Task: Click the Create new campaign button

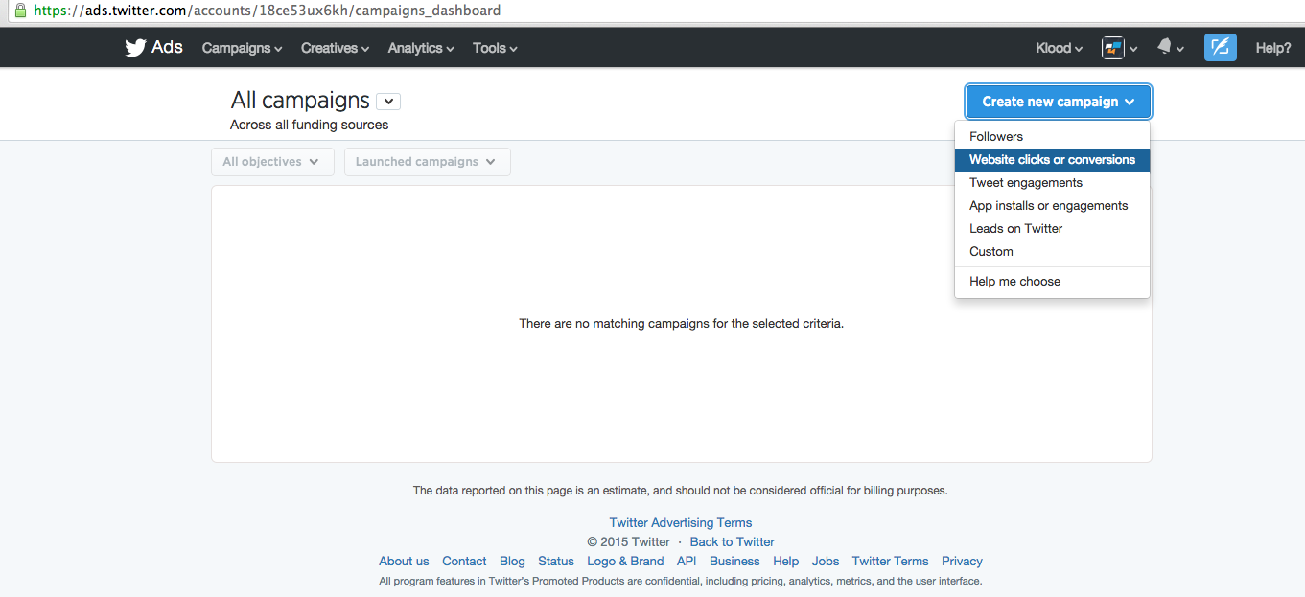Action: pos(1058,102)
